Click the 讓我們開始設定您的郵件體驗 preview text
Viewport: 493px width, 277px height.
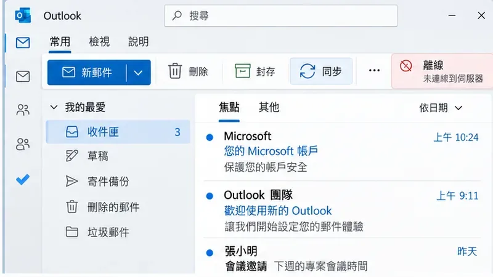tap(294, 227)
